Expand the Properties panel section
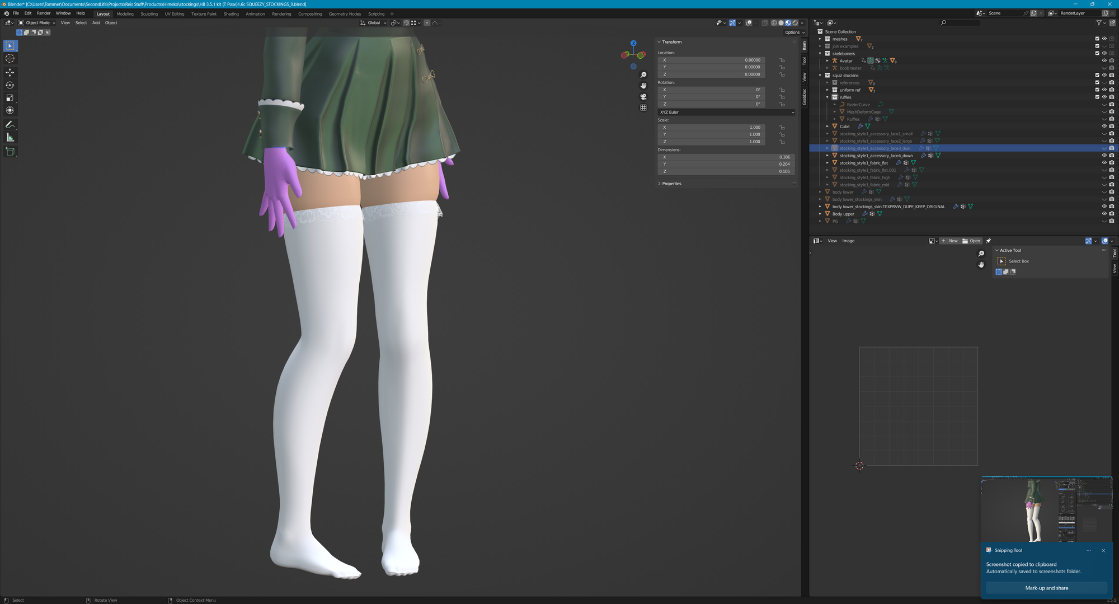Screen dimensions: 1119x604 click(671, 184)
